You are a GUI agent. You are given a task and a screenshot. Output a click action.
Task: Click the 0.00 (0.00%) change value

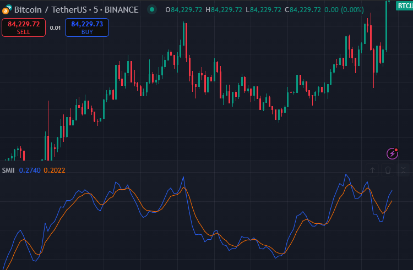(x=344, y=10)
